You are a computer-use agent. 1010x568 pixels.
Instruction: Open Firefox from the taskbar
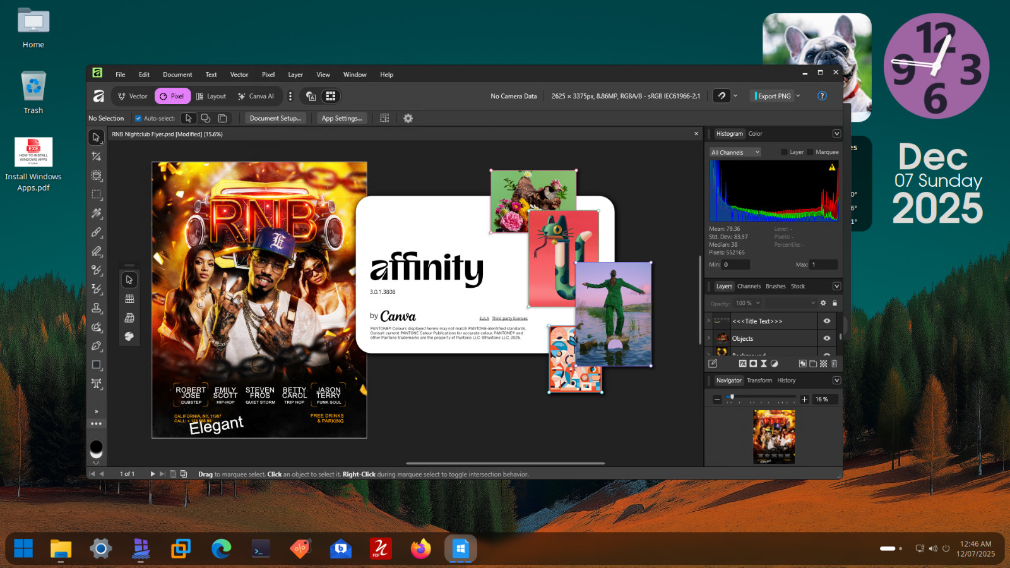(x=420, y=548)
